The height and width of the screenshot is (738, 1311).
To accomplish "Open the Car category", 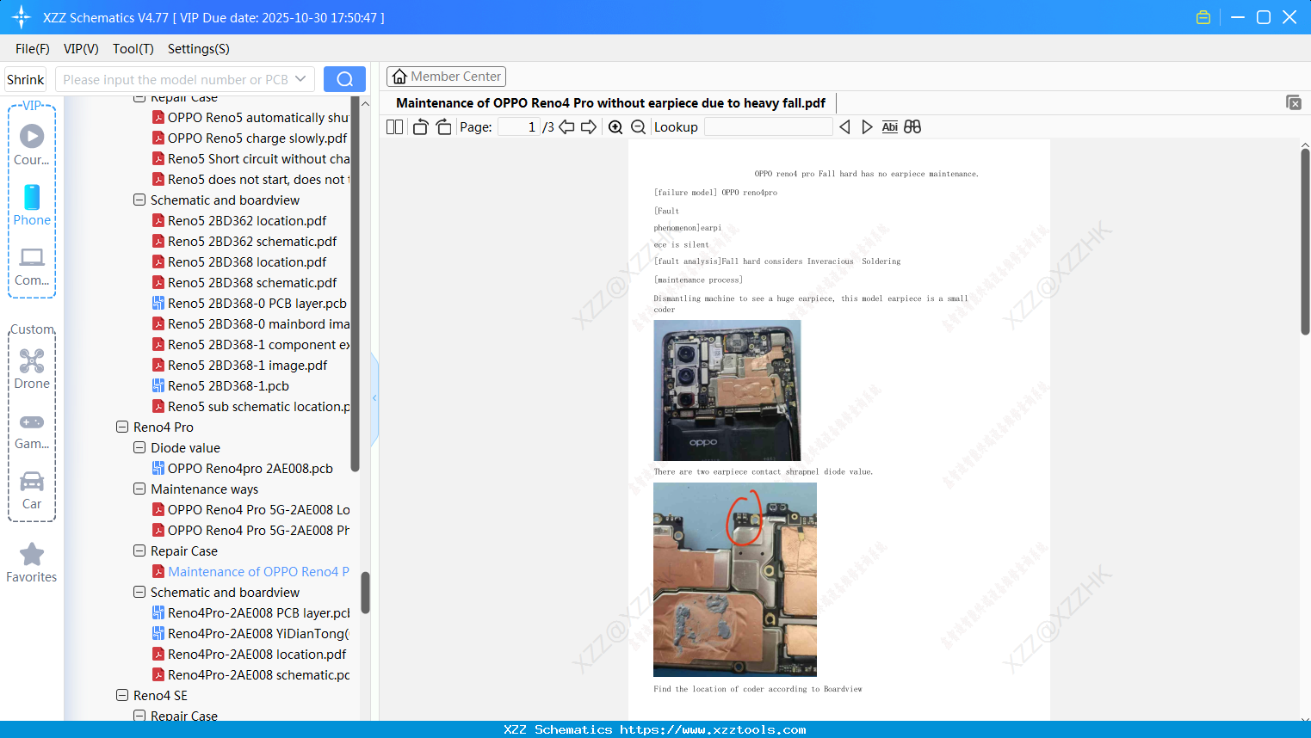I will [32, 490].
